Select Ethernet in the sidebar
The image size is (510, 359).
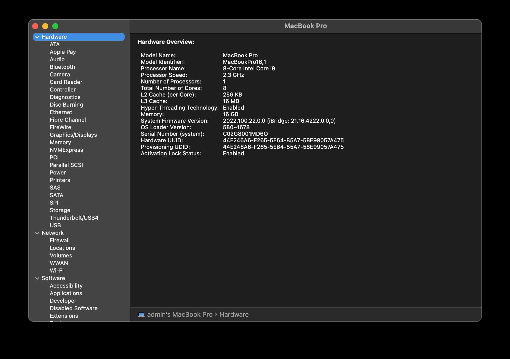pos(61,112)
